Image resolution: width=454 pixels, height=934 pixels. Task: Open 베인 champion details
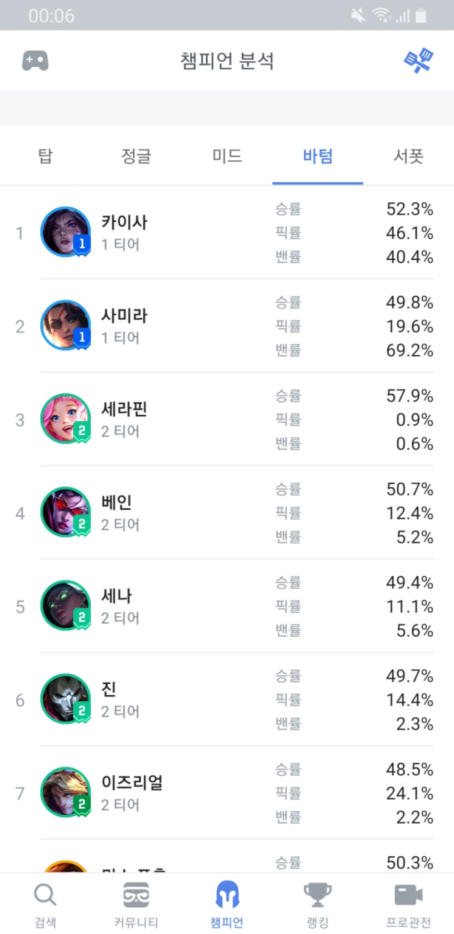tap(227, 513)
